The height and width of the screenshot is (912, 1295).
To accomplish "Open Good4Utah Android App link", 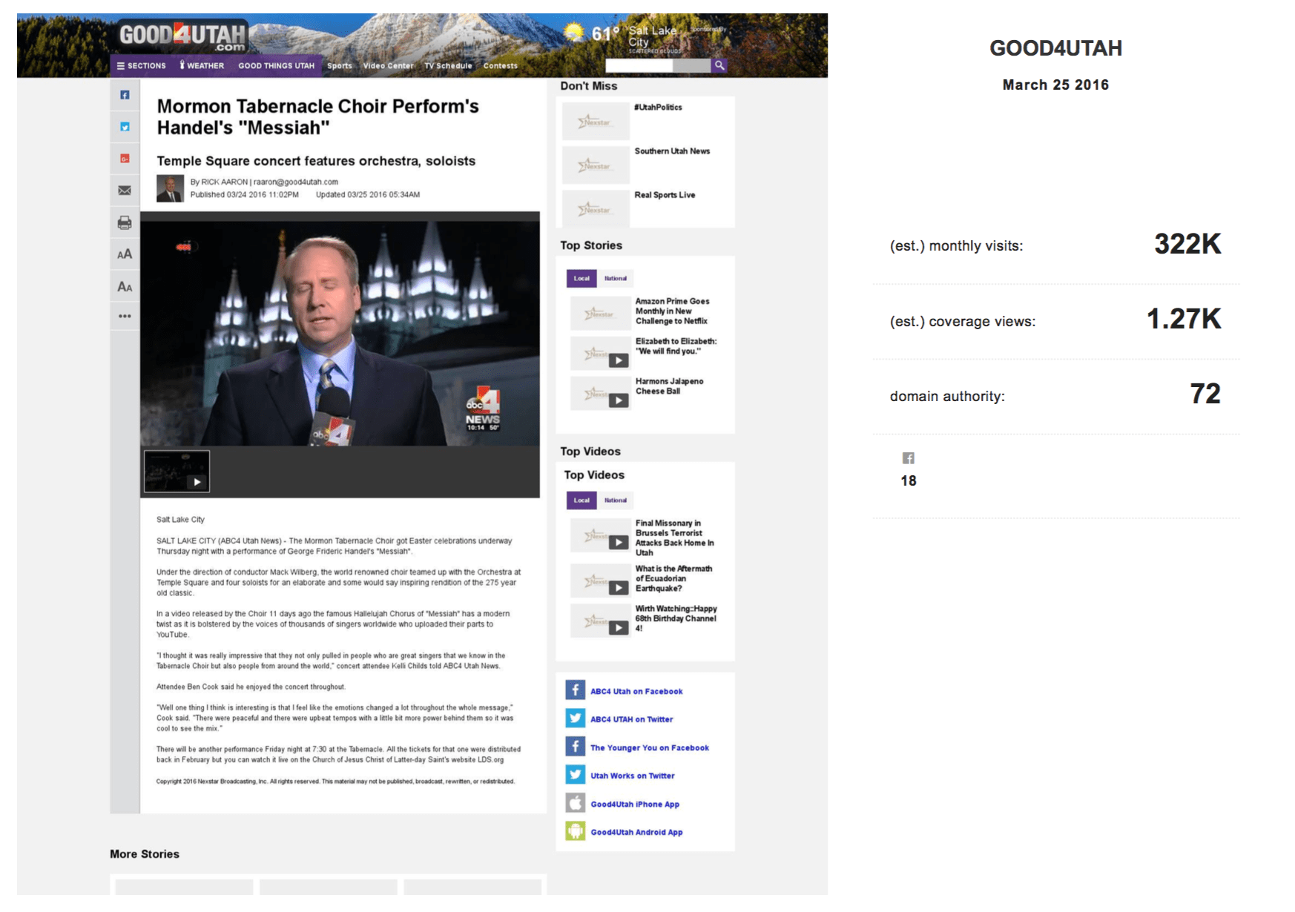I will (636, 832).
